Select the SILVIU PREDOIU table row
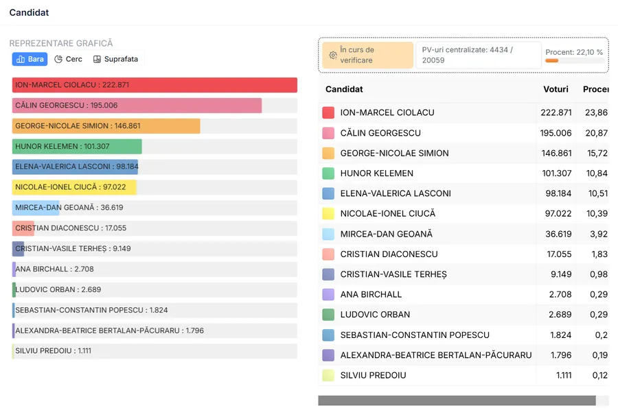618x410 pixels. (446, 375)
